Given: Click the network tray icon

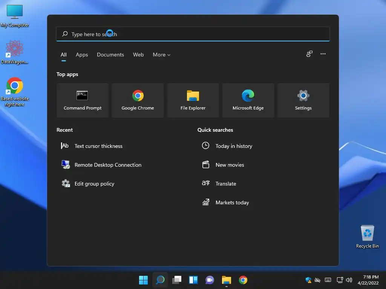Looking at the screenshot, I should (x=340, y=280).
